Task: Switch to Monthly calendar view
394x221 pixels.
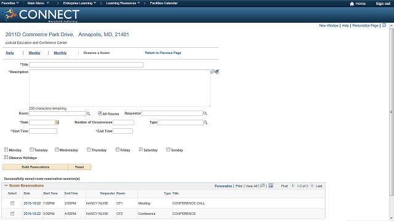Action: 60,53
